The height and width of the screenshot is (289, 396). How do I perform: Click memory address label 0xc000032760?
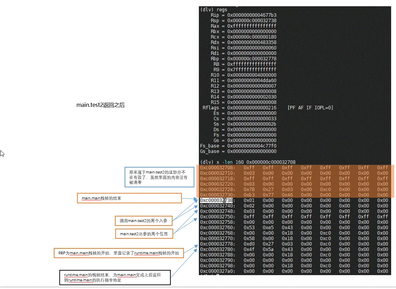(218, 228)
